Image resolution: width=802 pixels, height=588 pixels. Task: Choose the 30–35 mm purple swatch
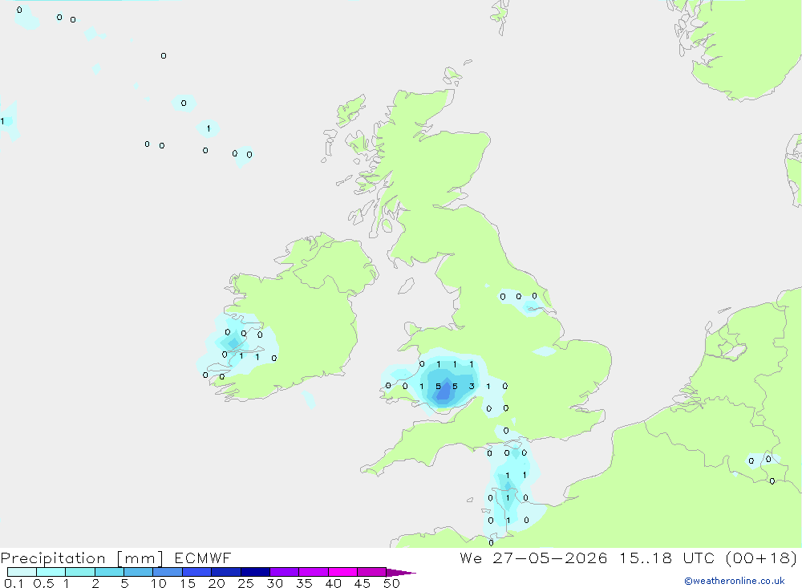click(284, 572)
